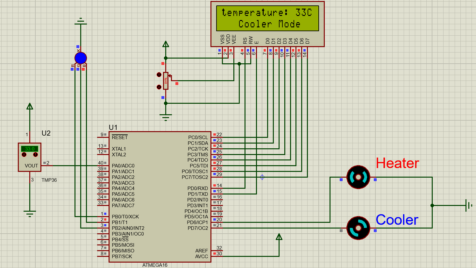Select the Heater motor symbol

click(x=358, y=177)
